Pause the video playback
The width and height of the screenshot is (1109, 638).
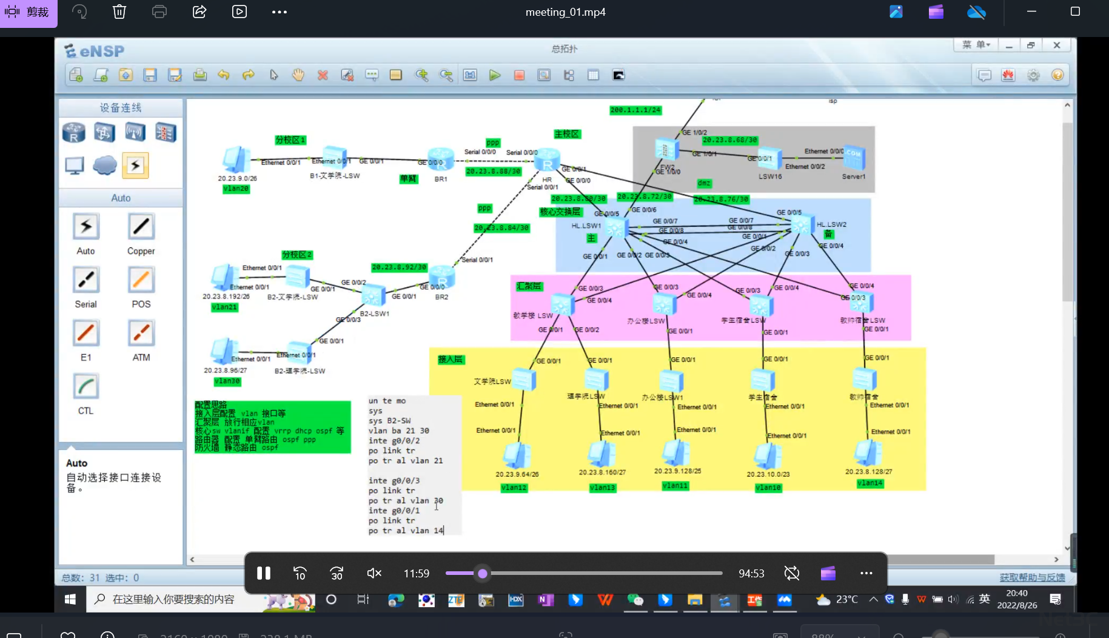point(263,573)
